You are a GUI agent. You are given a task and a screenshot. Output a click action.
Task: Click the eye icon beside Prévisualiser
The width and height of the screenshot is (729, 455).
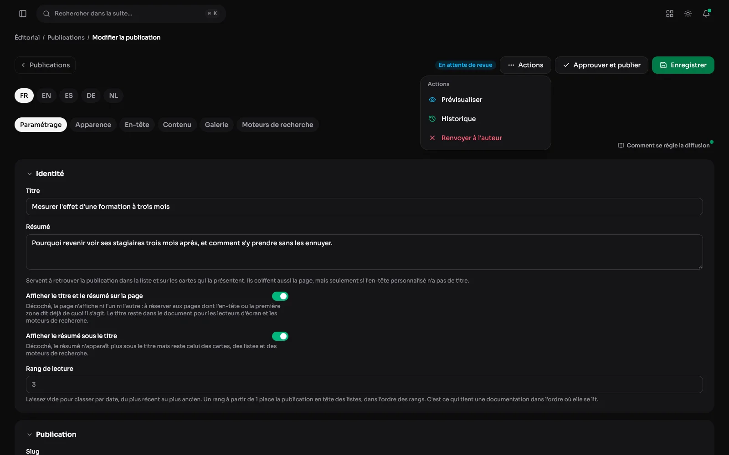(432, 100)
